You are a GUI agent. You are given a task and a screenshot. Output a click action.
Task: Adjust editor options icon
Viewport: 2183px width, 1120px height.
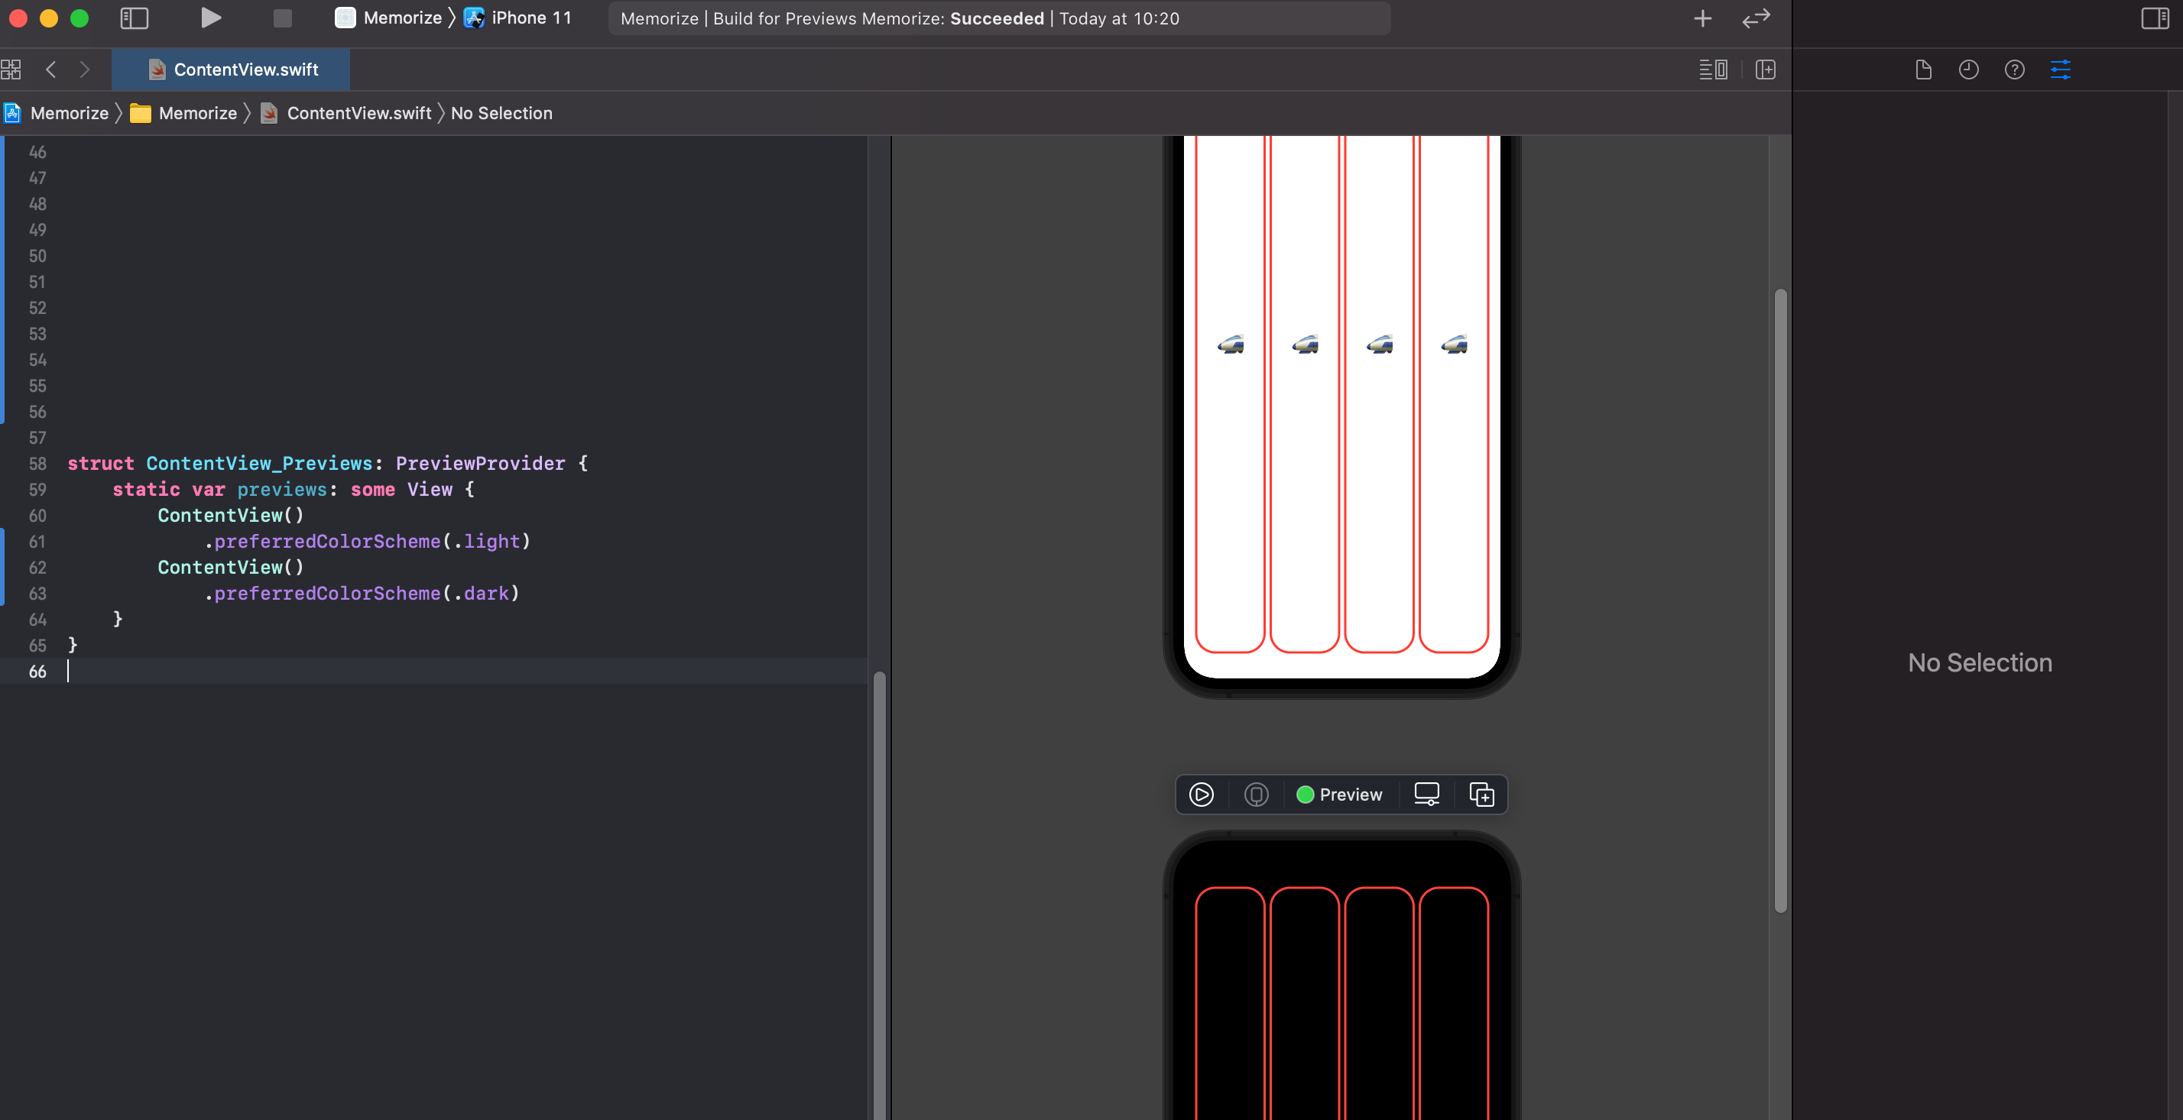tap(1714, 70)
